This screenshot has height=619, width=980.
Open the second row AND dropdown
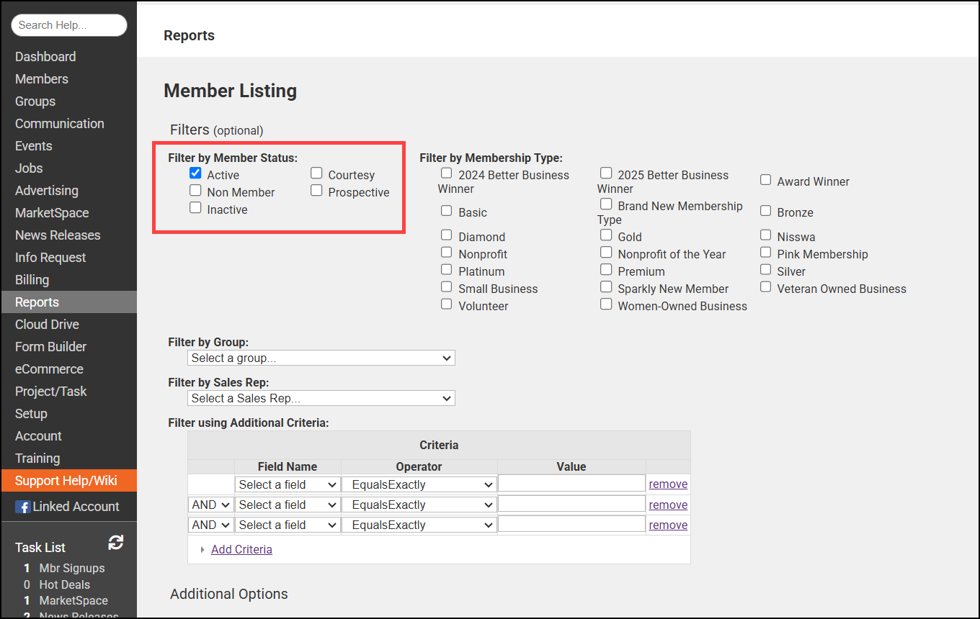click(x=211, y=505)
